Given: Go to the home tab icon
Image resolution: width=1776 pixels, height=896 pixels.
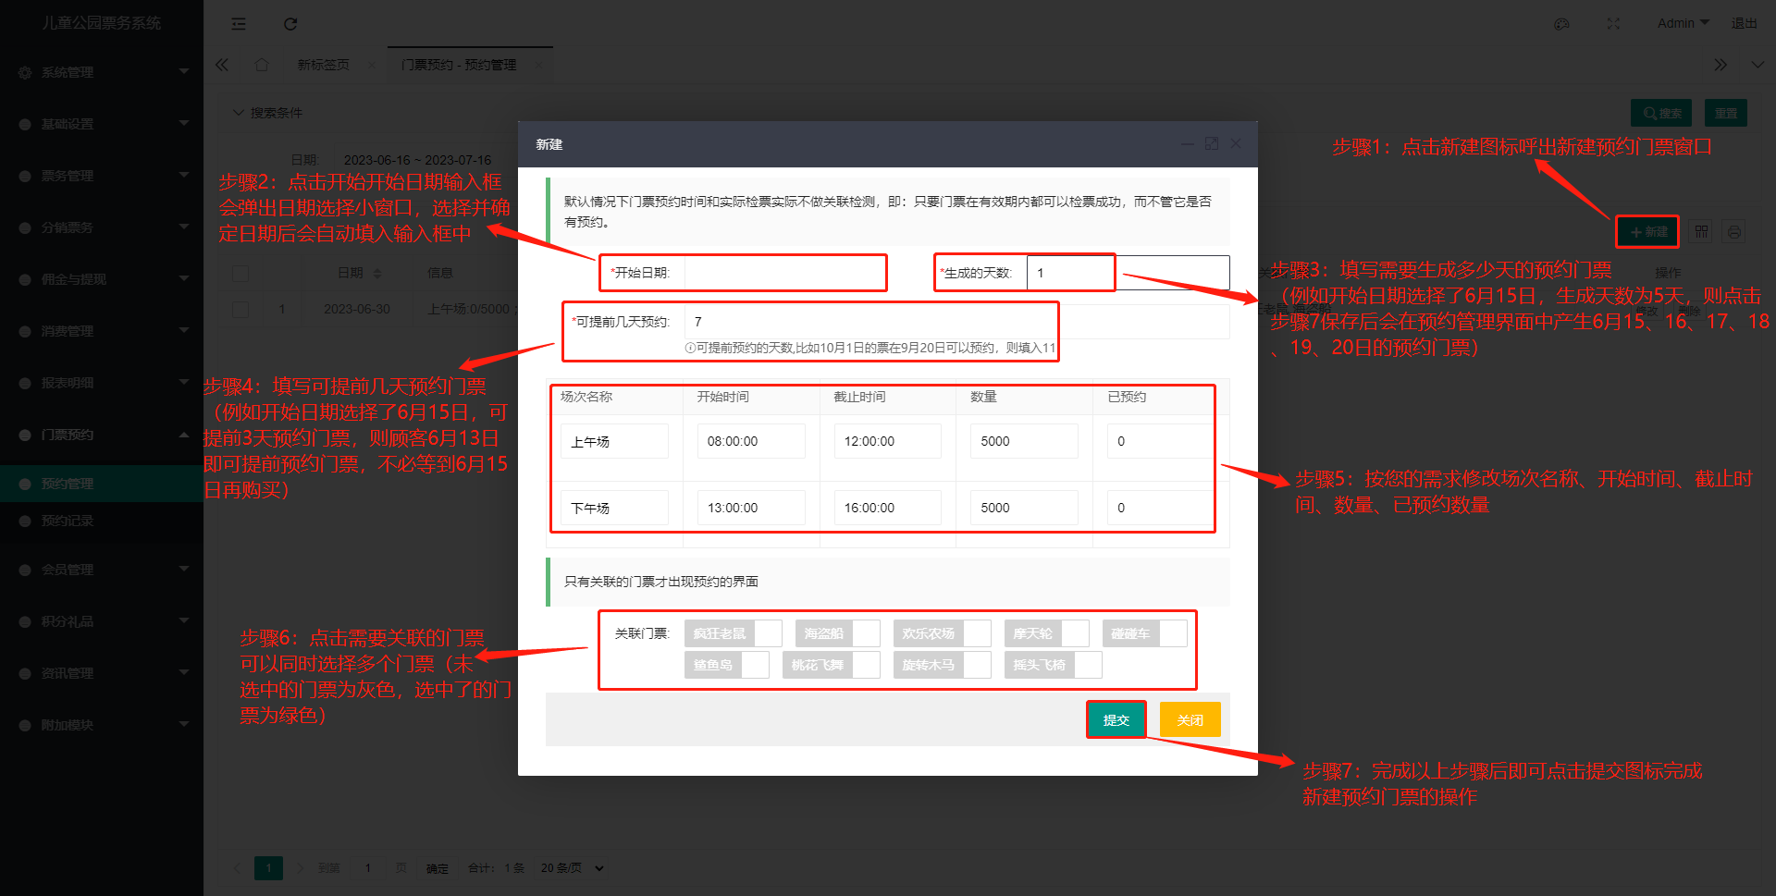Looking at the screenshot, I should tap(262, 65).
